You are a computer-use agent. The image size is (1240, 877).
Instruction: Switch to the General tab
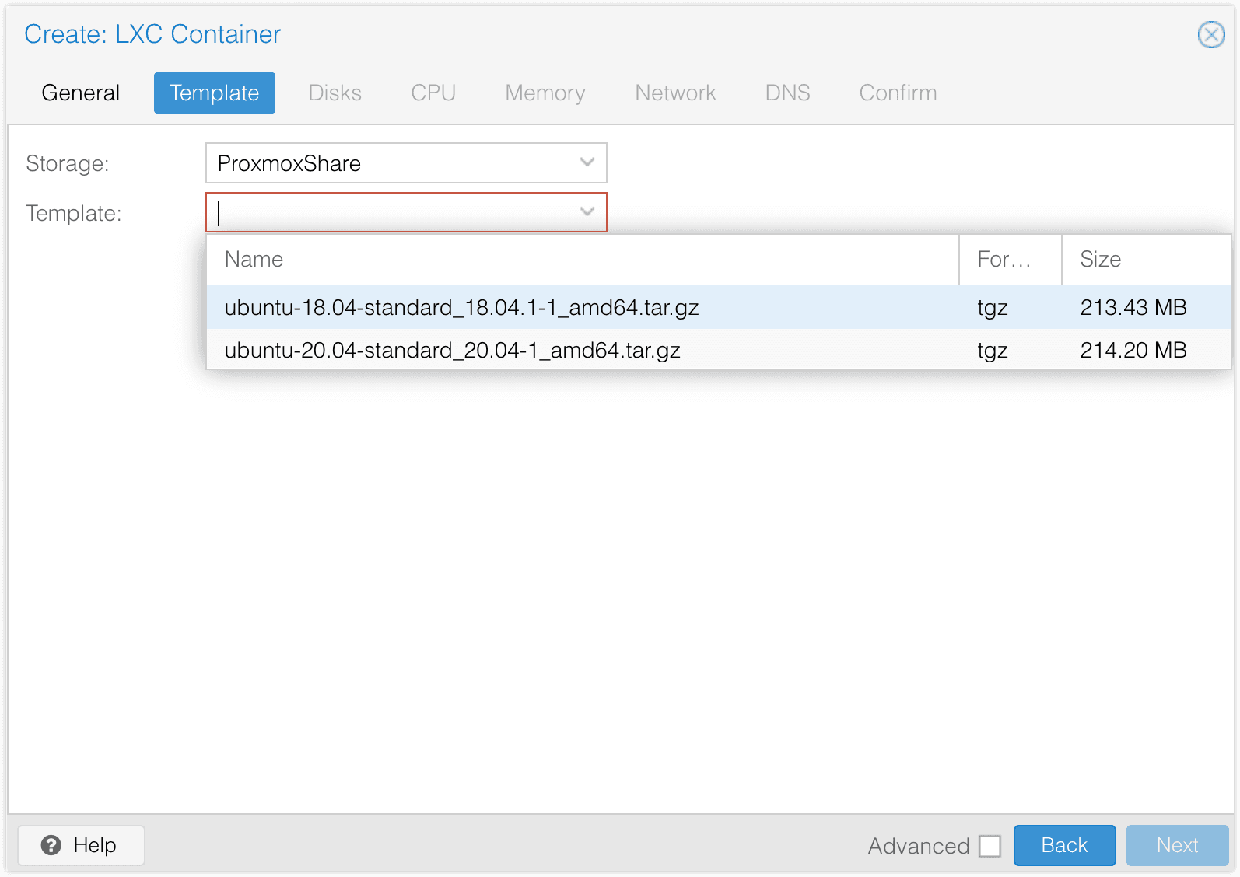(81, 93)
